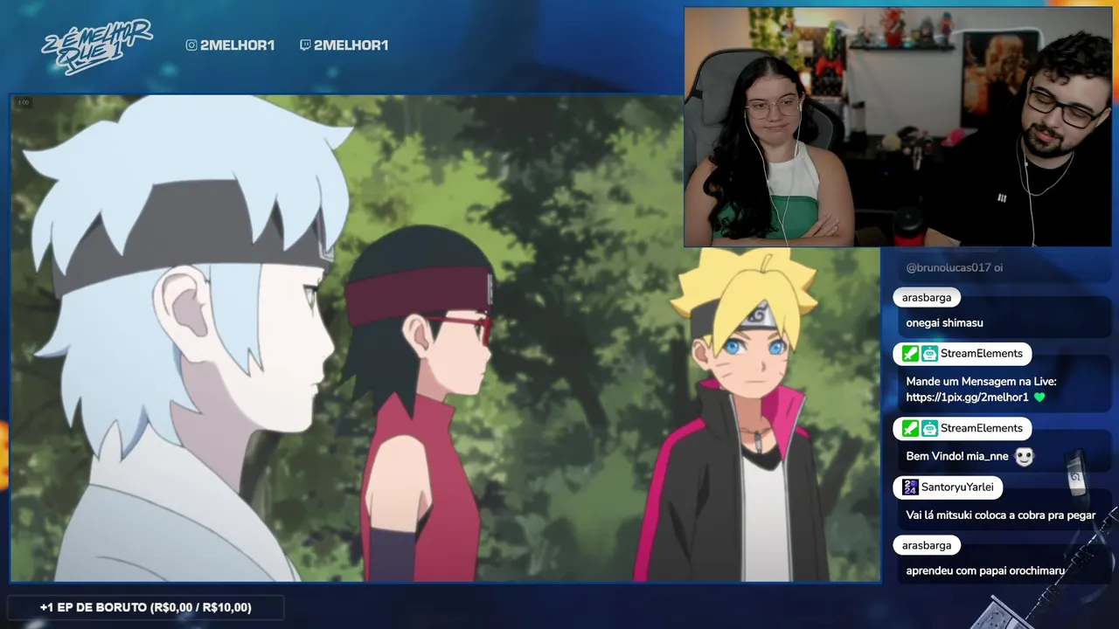Screen dimensions: 1119x629
Task: Click moderator sword badge in the 'Bem Vindo' post
Action: [x=910, y=428]
